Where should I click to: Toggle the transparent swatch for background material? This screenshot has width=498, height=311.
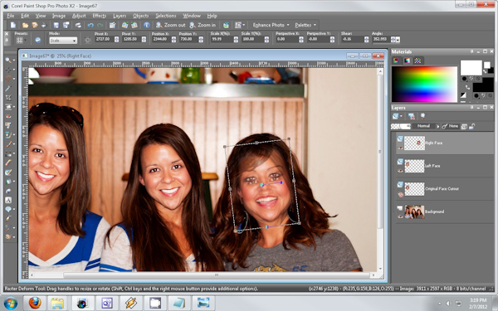pyautogui.click(x=489, y=95)
